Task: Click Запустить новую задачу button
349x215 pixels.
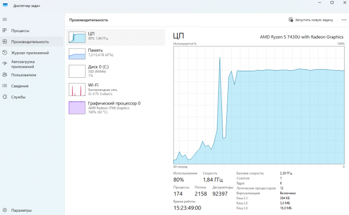Action: click(311, 20)
